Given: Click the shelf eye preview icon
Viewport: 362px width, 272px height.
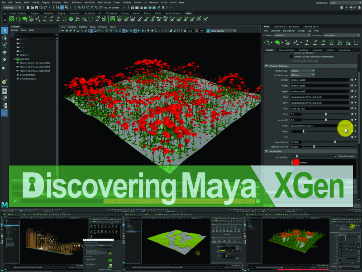Looking at the screenshot, I should point(18,19).
